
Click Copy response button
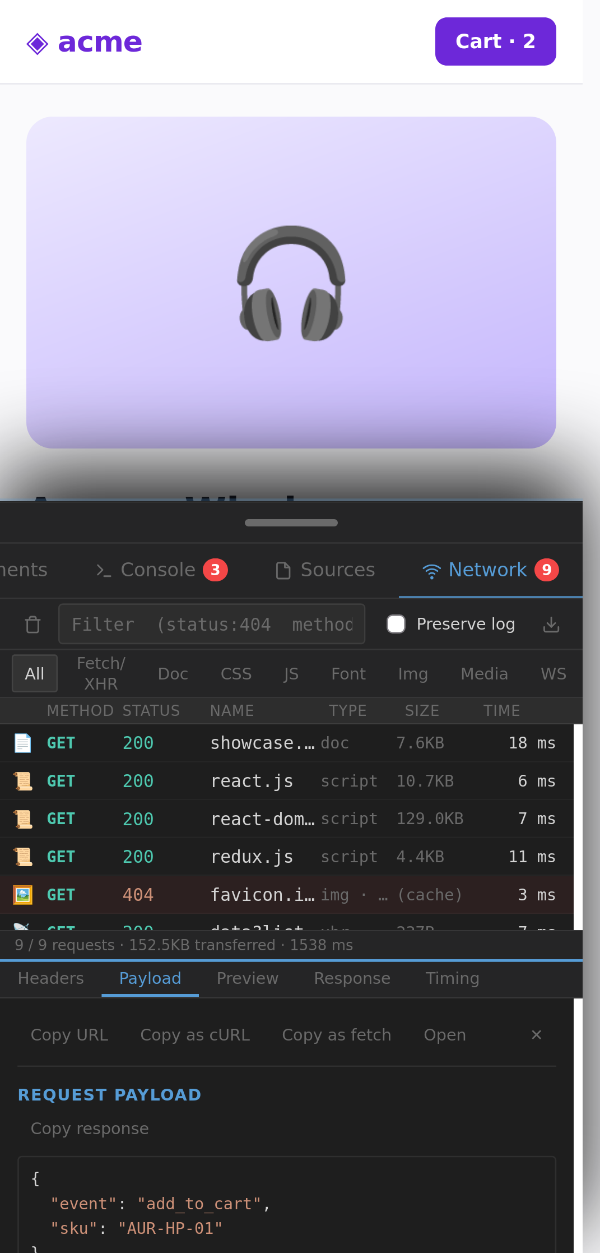point(90,1129)
